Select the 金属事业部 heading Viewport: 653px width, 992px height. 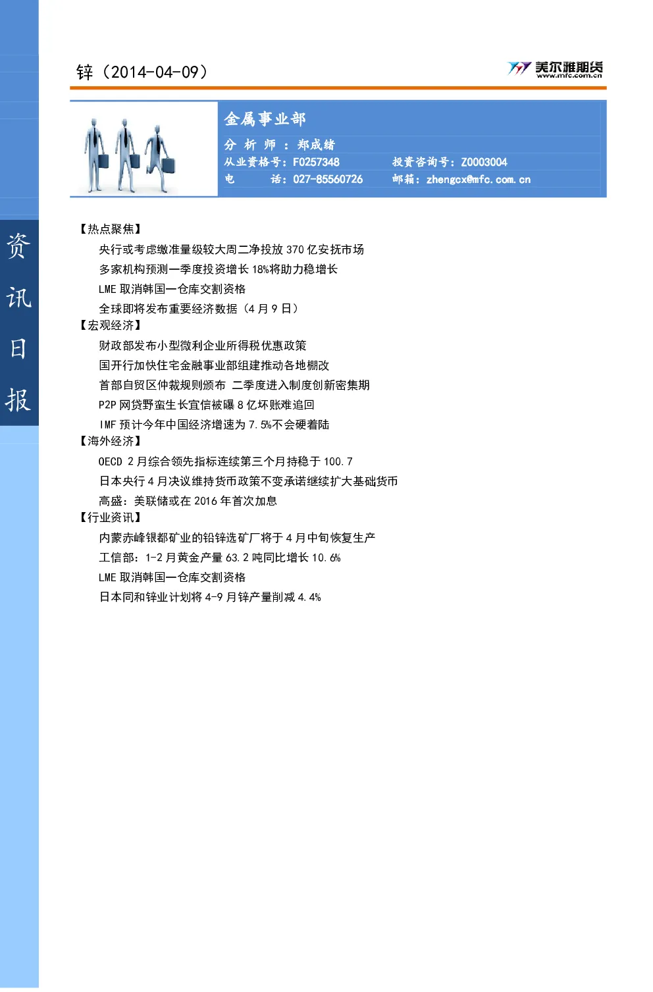coord(265,119)
